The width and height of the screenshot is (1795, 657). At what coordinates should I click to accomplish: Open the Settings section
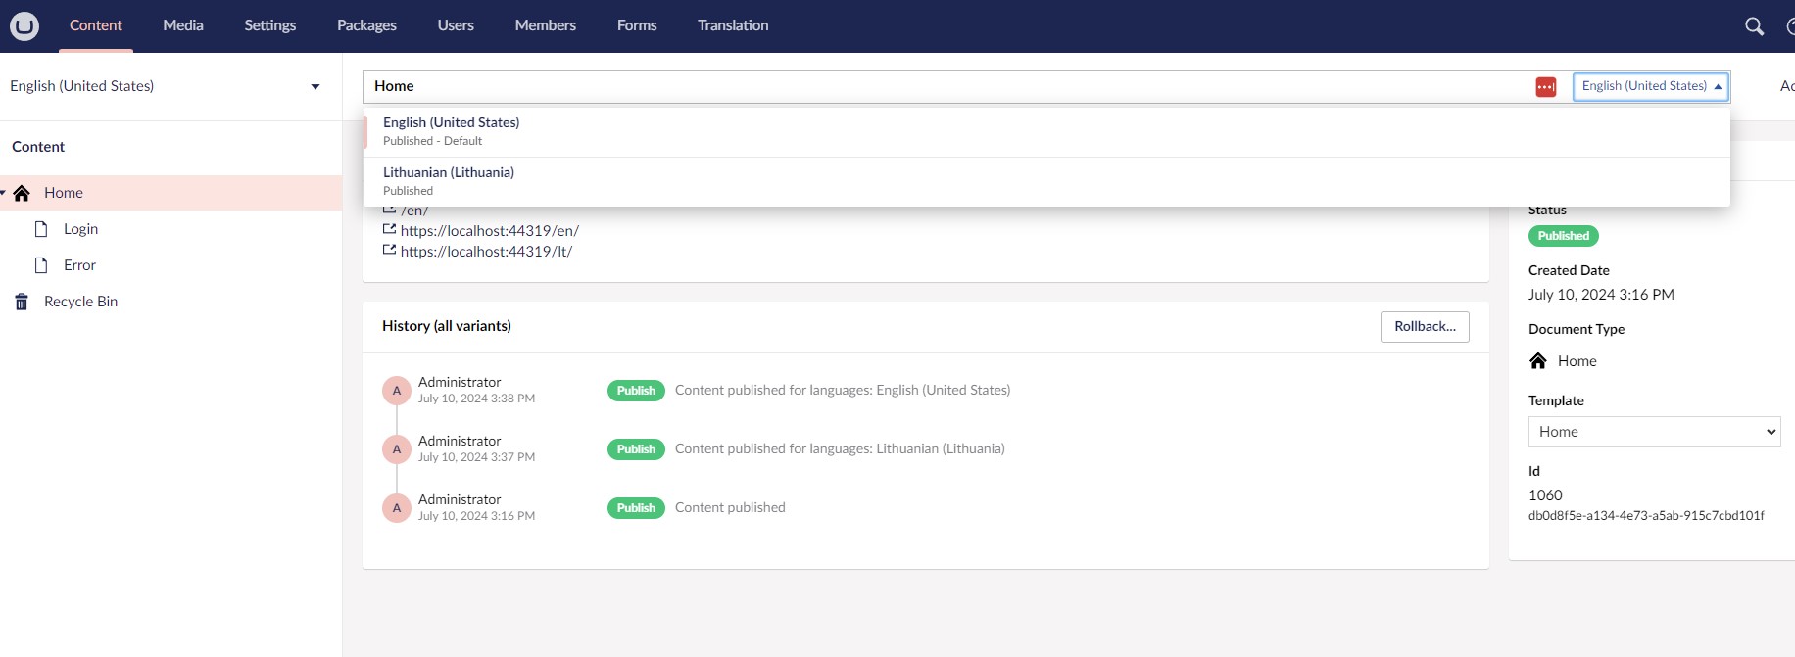click(269, 25)
